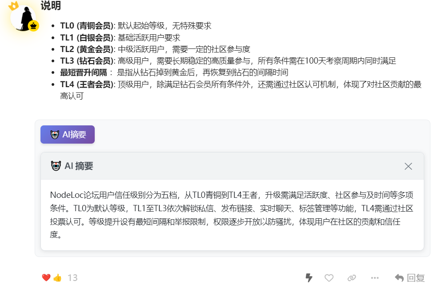Screen dimensions: 446x297
Task: Open the post author's avatar
Action: [x=23, y=18]
